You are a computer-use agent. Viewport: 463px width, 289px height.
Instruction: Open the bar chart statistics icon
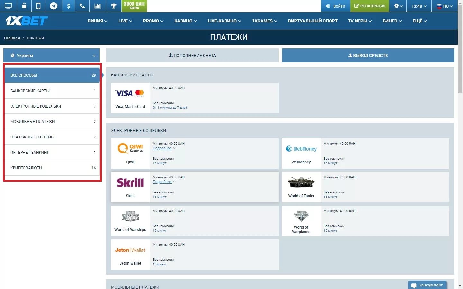pyautogui.click(x=97, y=6)
